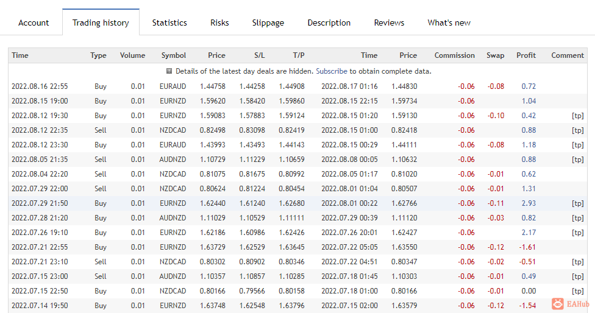Click the Commission column header
Screen dimensions: 595x313
(x=454, y=55)
